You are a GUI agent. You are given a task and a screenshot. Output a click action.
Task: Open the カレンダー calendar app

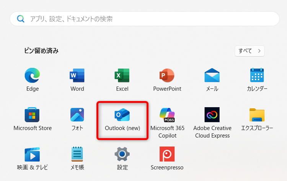tap(257, 76)
